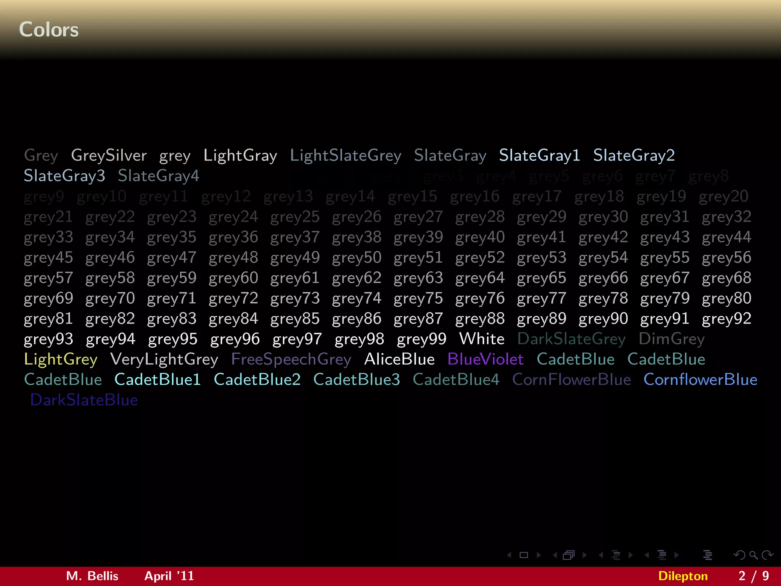Go to next frame with right arrow
Screen dimensions: 781x586
[584, 555]
